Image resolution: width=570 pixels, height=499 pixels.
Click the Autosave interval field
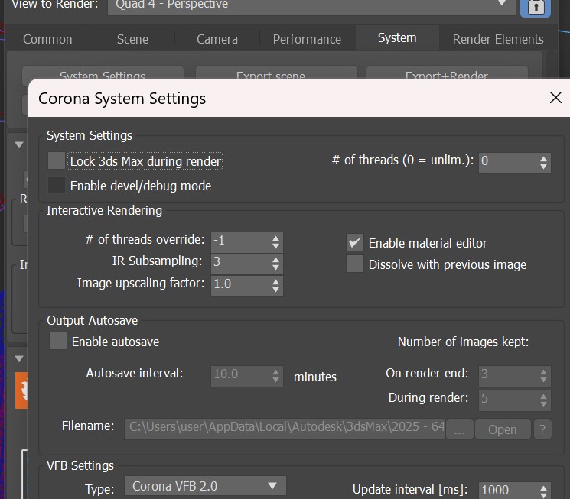[x=241, y=376]
